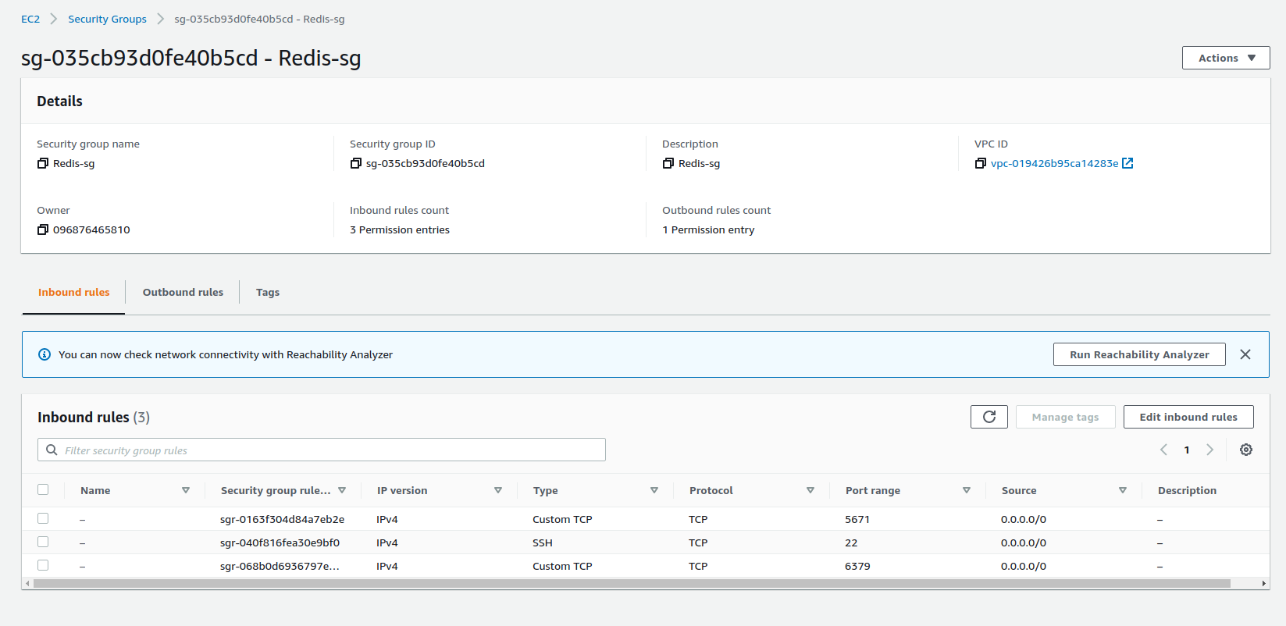This screenshot has width=1286, height=626.
Task: Click port range value 6379
Action: click(857, 566)
